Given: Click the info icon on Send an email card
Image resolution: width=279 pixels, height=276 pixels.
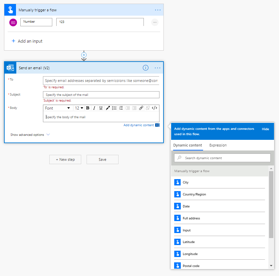Looking at the screenshot, I should click(x=145, y=68).
